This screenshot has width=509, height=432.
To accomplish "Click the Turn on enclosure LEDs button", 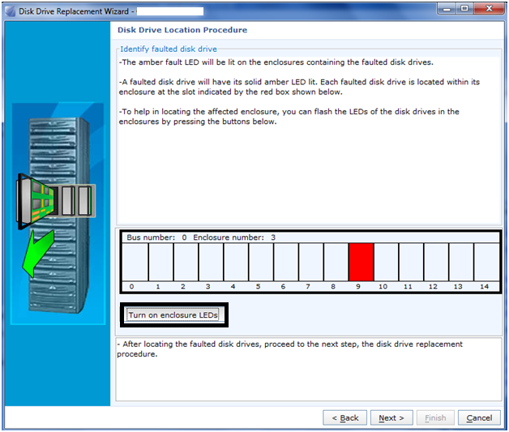I will 173,314.
